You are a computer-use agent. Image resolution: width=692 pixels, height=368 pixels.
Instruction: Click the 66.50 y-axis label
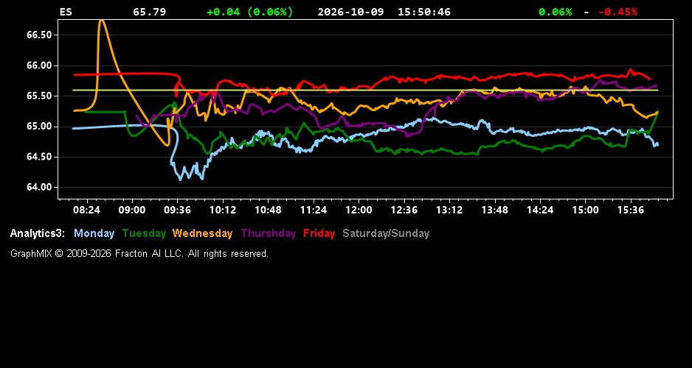[x=39, y=35]
